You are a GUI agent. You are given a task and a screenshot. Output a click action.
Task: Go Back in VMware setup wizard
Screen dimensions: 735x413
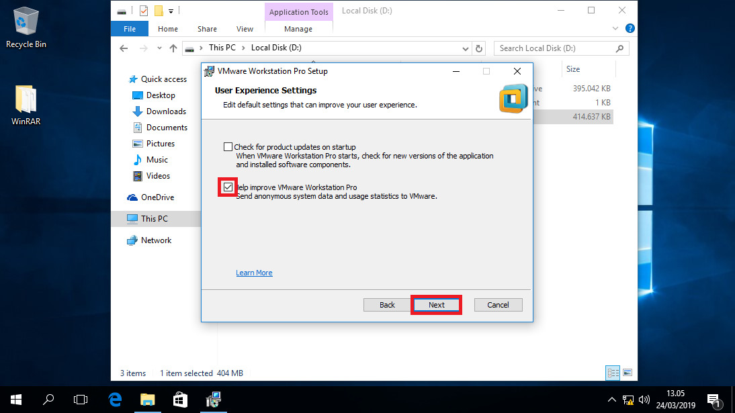pos(387,305)
